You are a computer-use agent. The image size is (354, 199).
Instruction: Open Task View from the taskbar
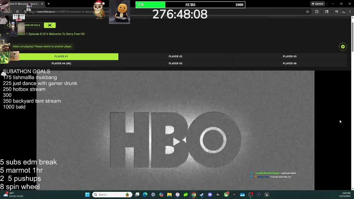137,195
